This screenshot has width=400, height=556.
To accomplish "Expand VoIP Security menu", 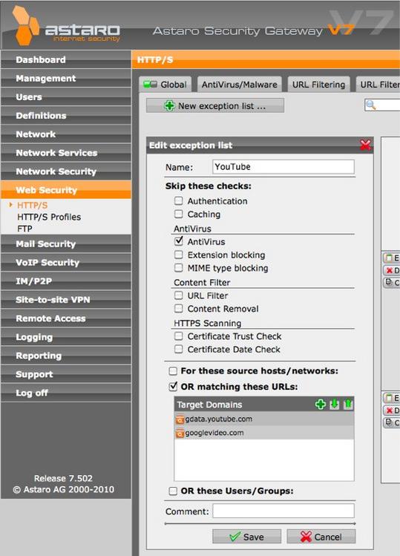I will click(66, 262).
